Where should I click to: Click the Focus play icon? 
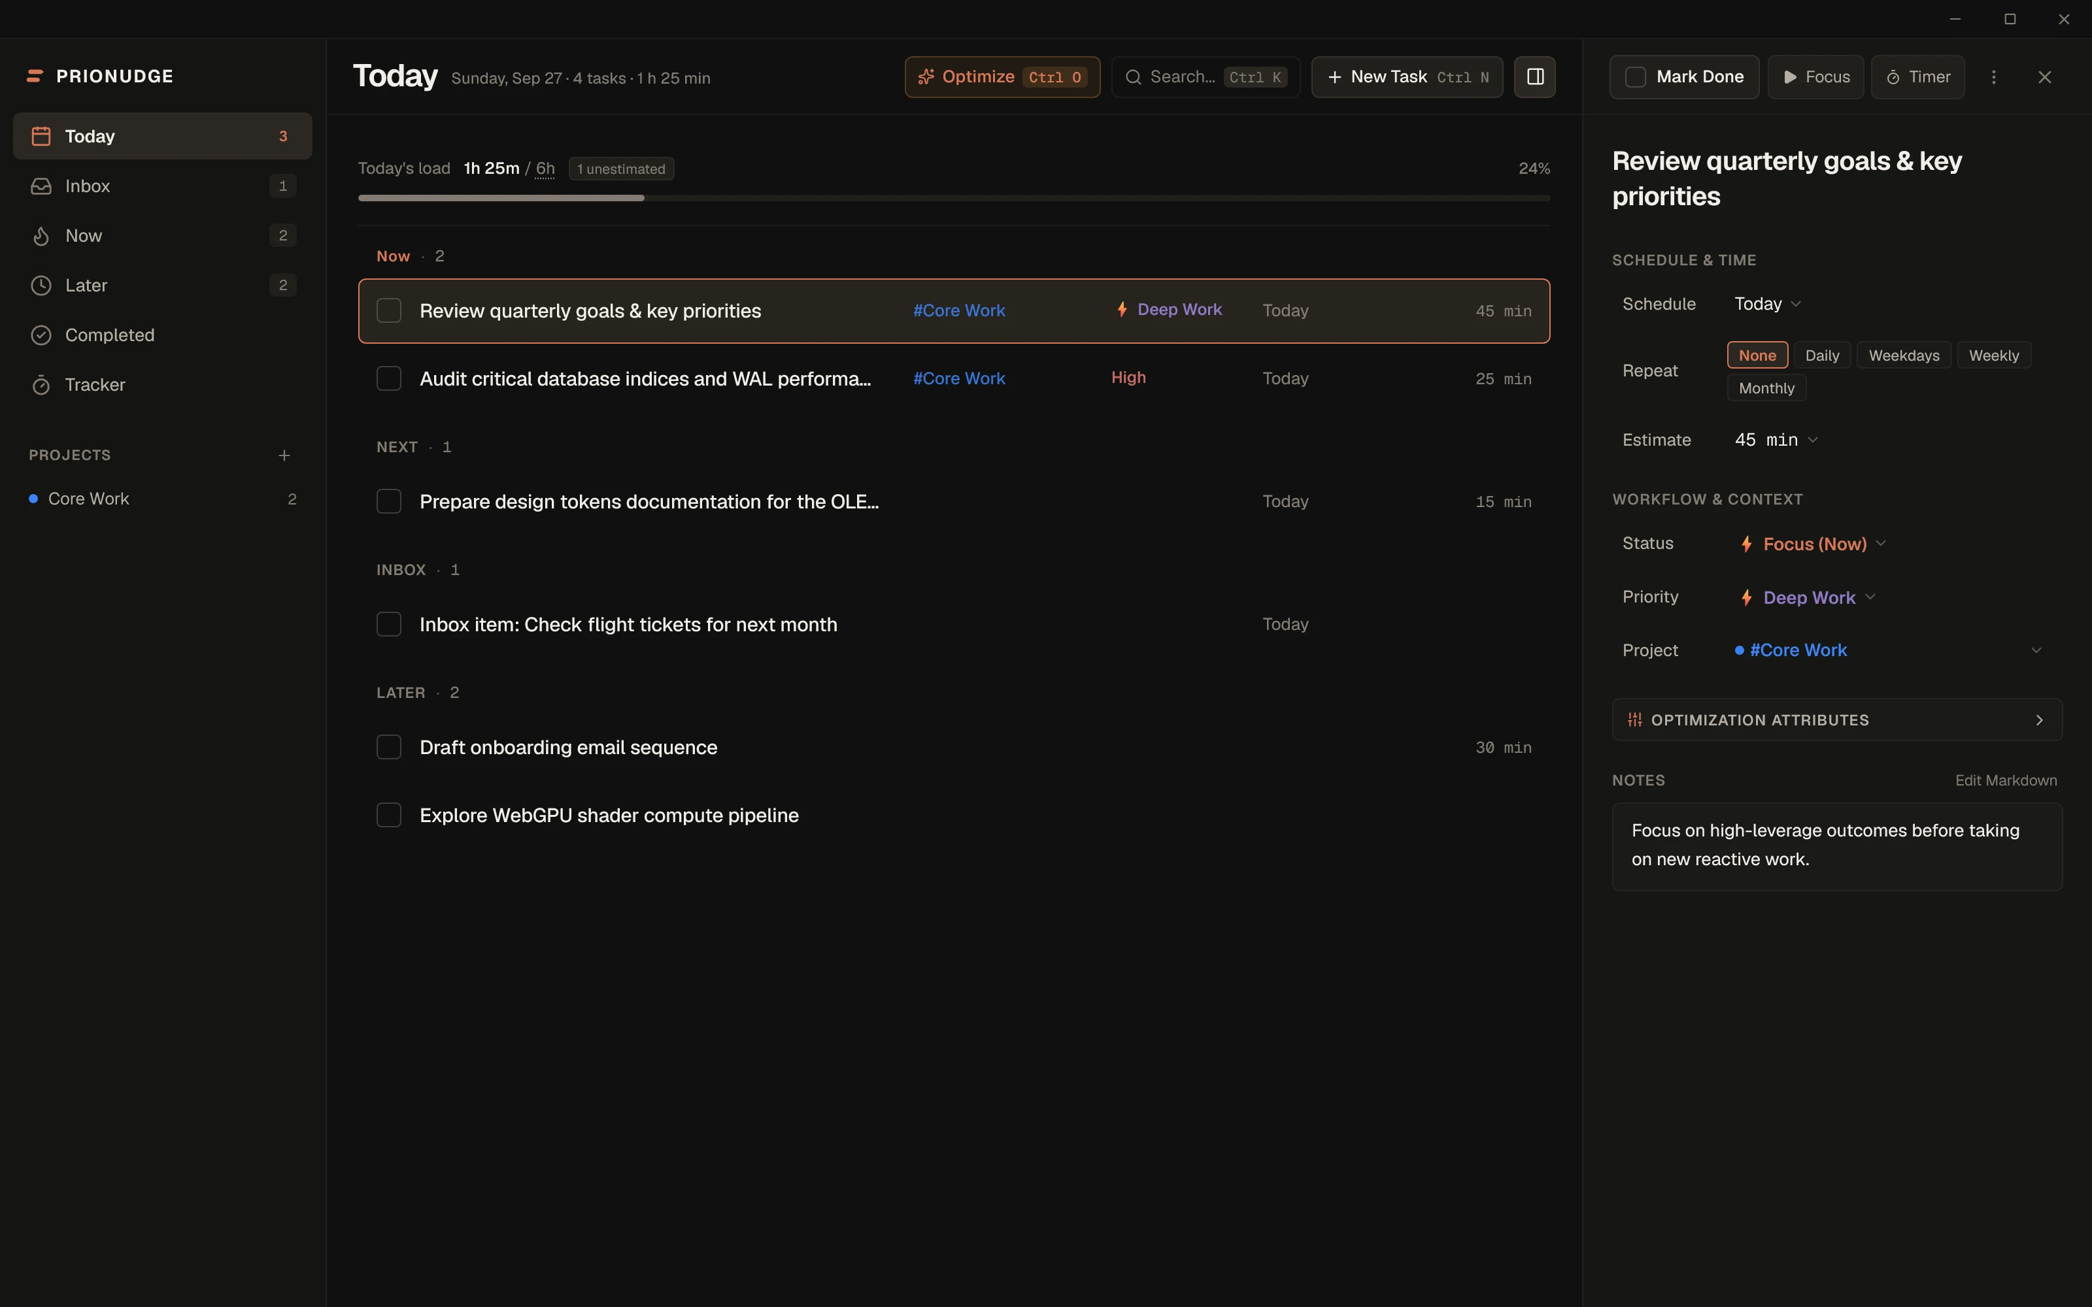[x=1791, y=77]
